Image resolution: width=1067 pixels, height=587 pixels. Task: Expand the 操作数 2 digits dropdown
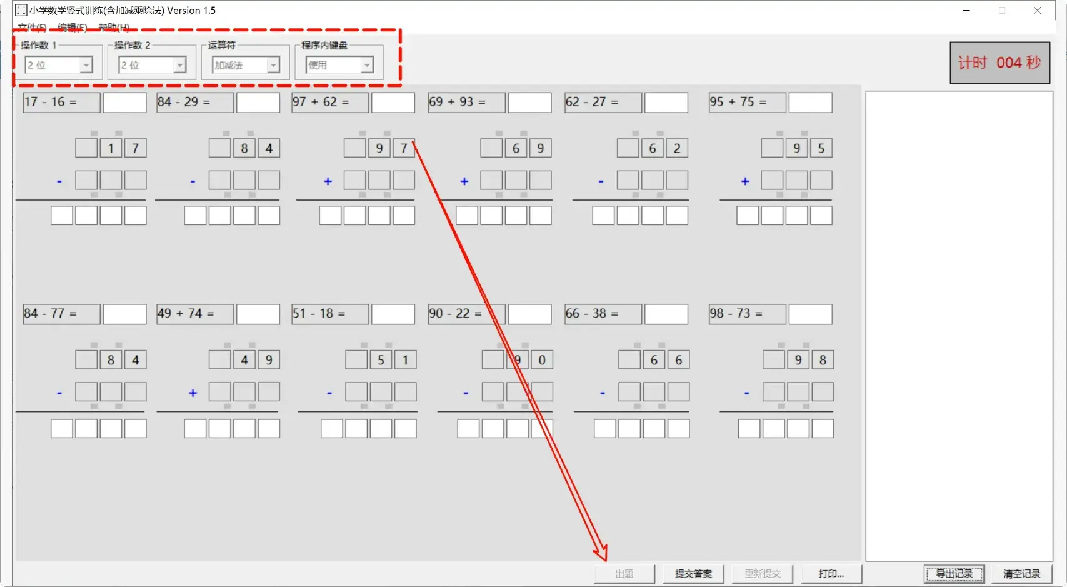click(179, 65)
